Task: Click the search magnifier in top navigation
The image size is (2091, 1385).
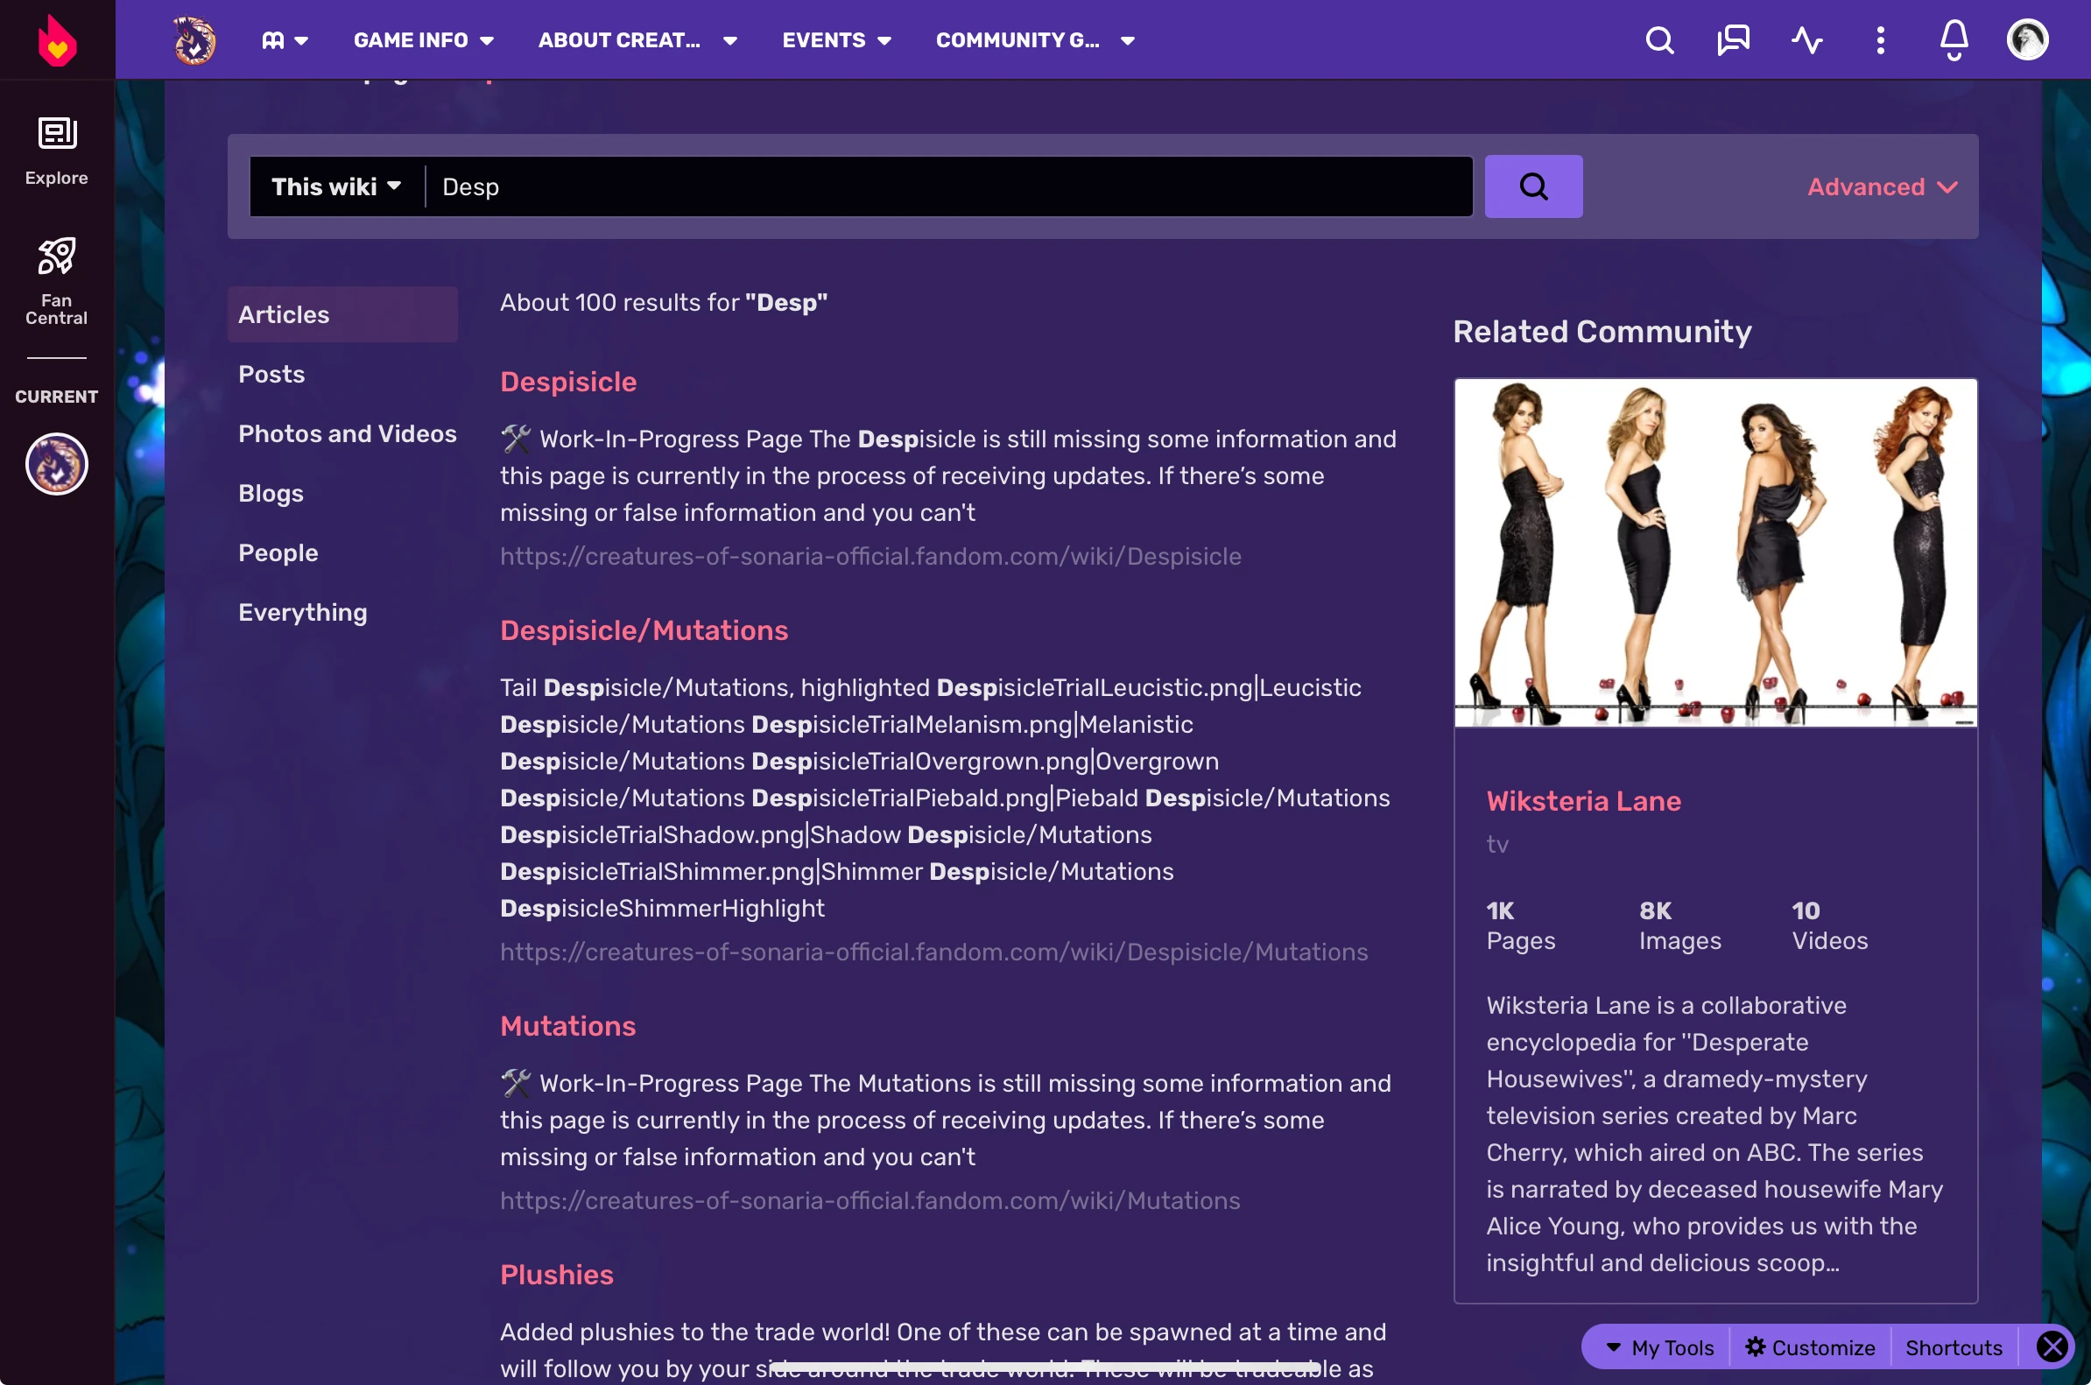Action: [x=1659, y=40]
